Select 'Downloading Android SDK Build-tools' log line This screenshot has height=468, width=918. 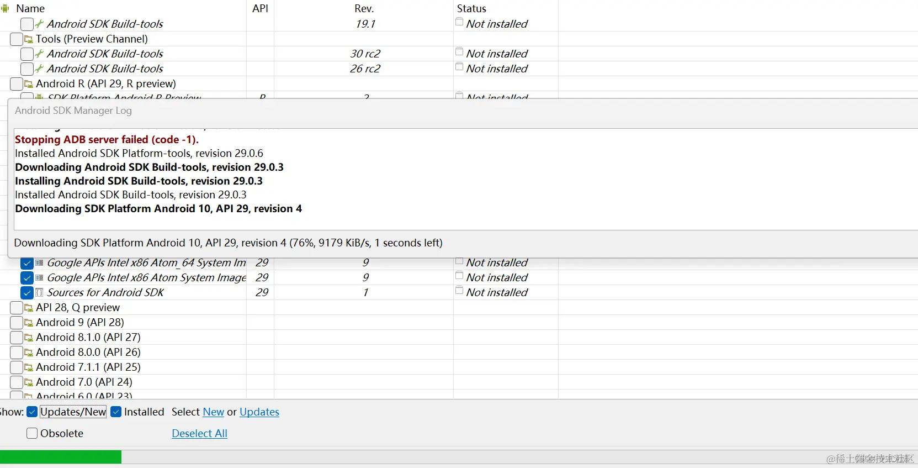(149, 167)
